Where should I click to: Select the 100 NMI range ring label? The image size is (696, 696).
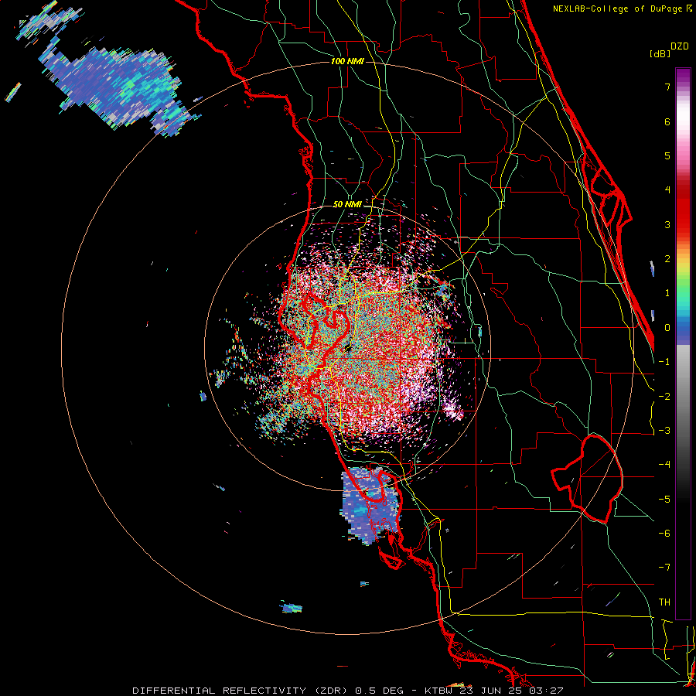[347, 61]
